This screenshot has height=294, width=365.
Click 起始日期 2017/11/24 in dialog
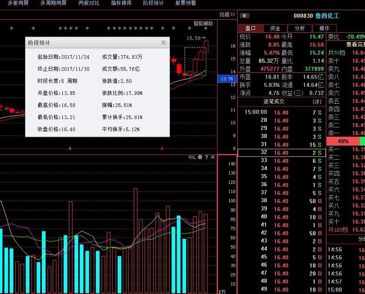pos(63,57)
